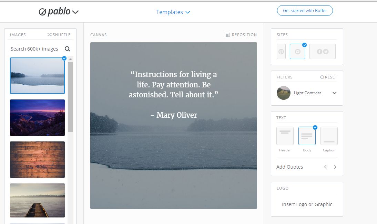Shuffle the image list
Screen dimensions: 377x224
[x=59, y=35]
